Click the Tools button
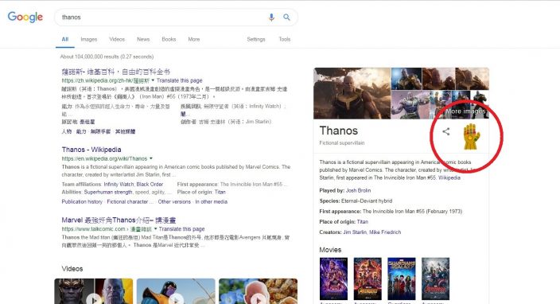The image size is (560, 304). 285,39
